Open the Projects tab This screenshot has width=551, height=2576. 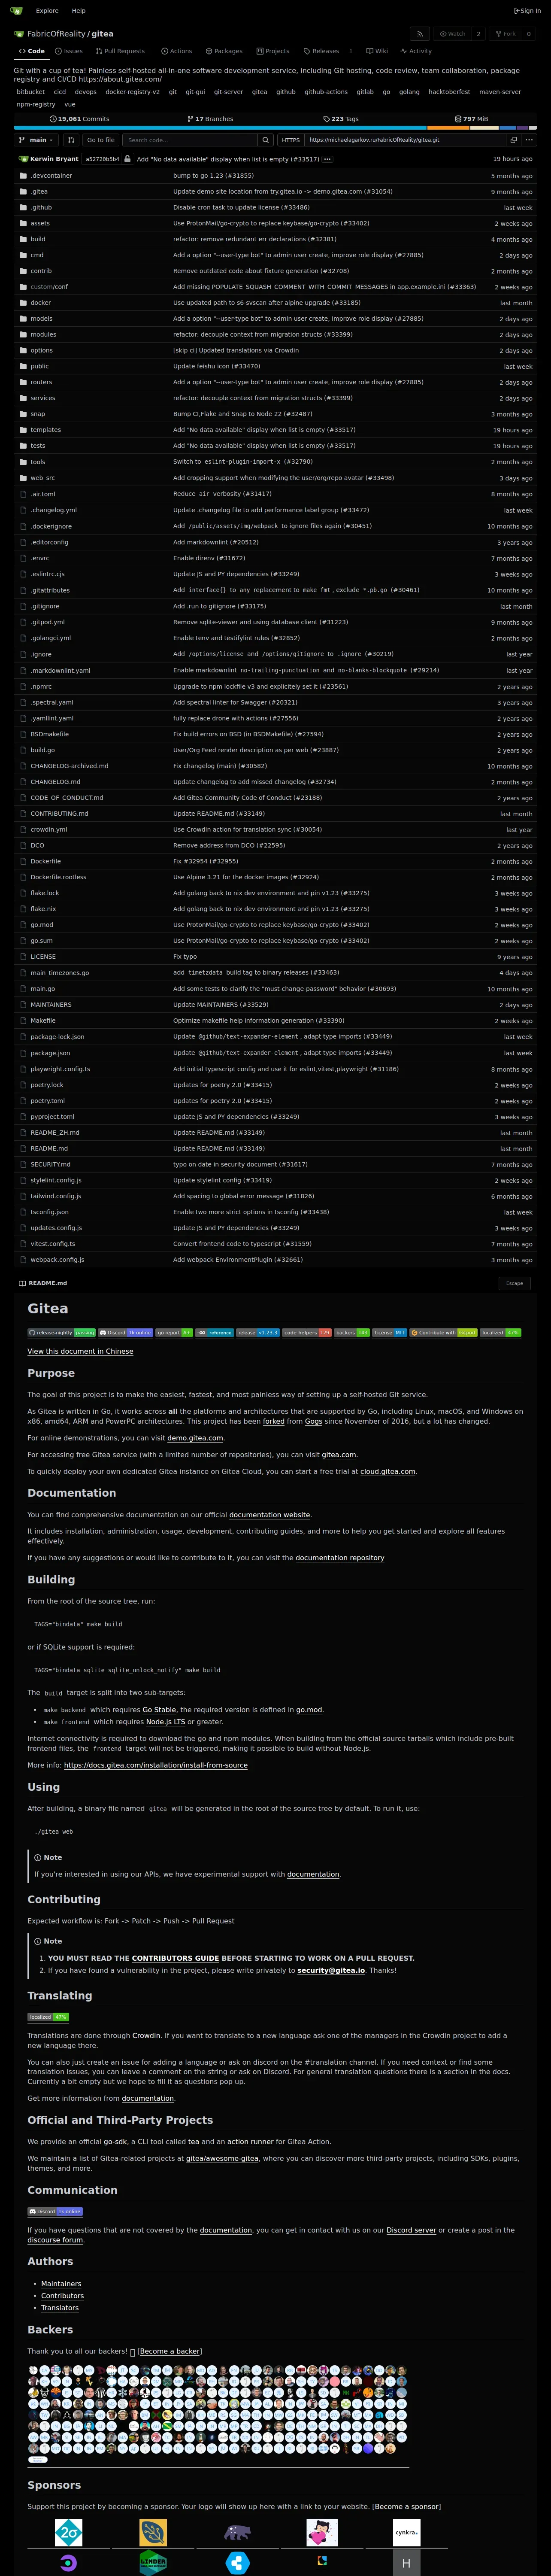(x=273, y=51)
